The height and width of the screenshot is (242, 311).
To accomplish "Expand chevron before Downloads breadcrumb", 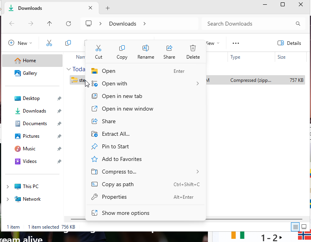I will click(x=100, y=24).
